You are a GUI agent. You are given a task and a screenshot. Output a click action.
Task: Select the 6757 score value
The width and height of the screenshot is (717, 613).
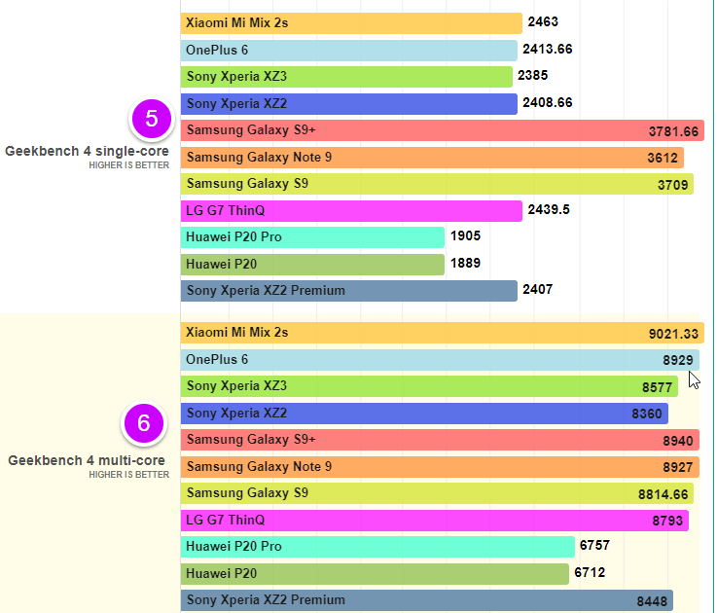[x=595, y=545]
